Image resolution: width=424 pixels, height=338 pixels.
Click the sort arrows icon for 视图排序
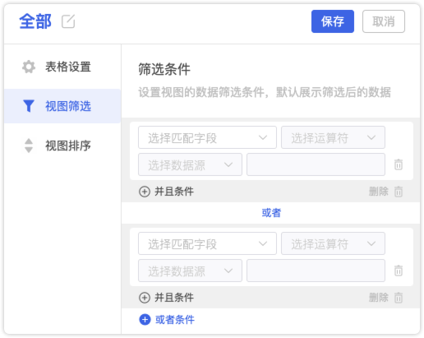coord(29,146)
